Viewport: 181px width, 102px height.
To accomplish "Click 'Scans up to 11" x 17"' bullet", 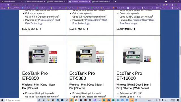I will pos(131,97).
